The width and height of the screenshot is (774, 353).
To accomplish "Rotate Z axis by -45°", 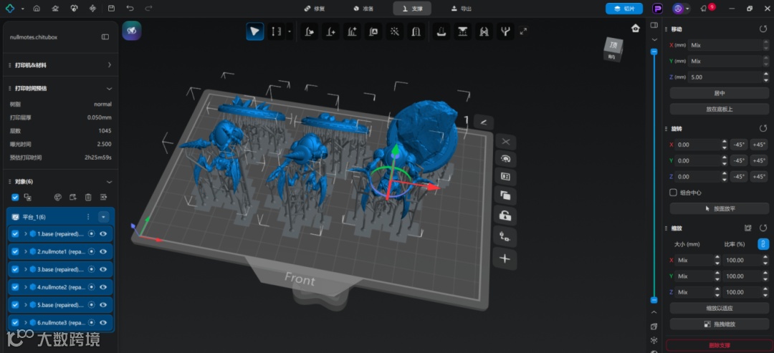I will (738, 176).
